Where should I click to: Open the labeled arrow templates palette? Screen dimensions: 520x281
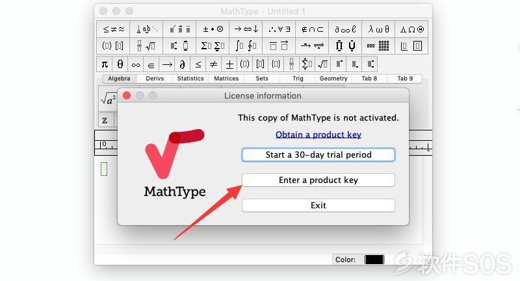coord(312,45)
